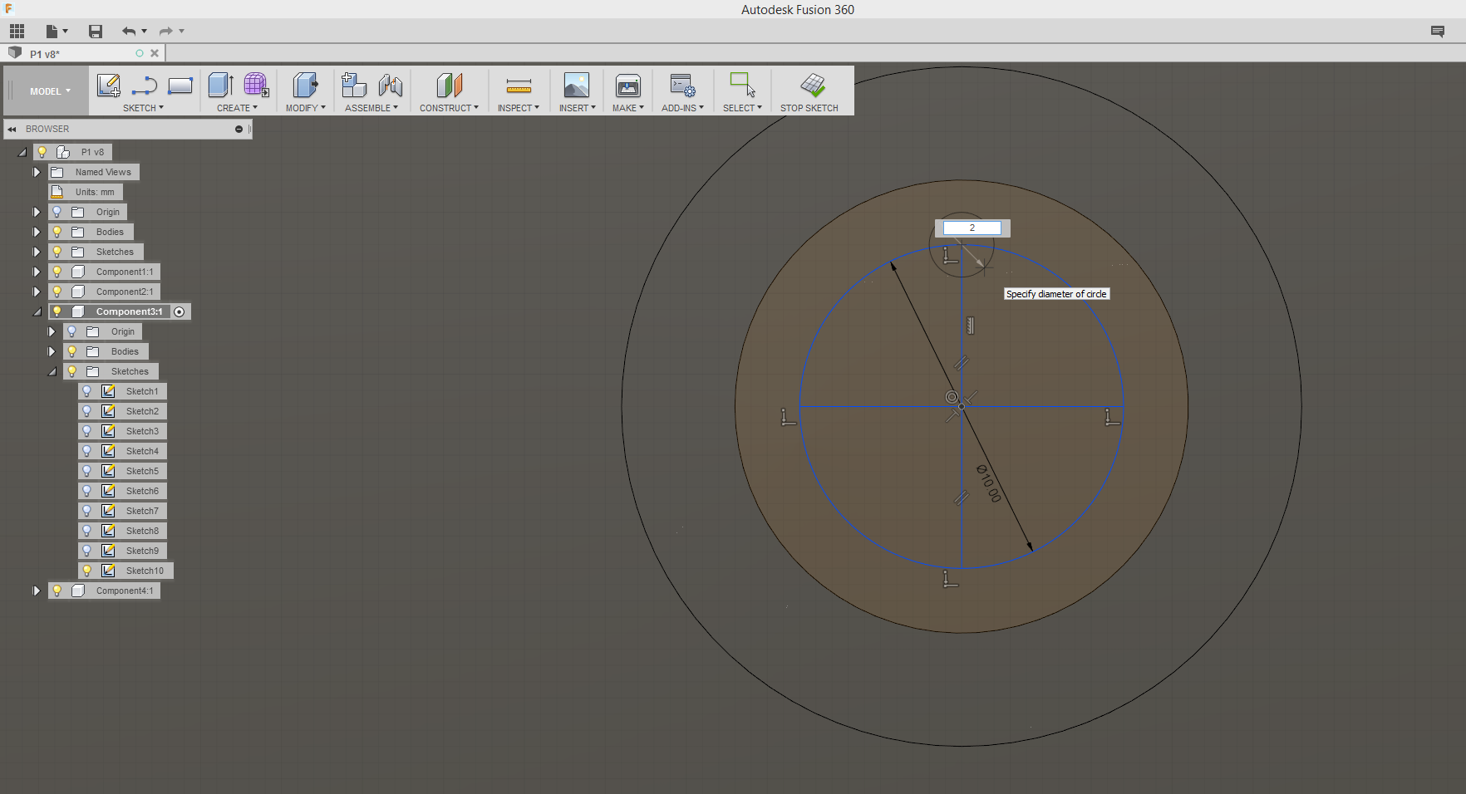This screenshot has width=1466, height=794.
Task: Click the Ø10.00 diameter dimension
Action: (x=988, y=483)
